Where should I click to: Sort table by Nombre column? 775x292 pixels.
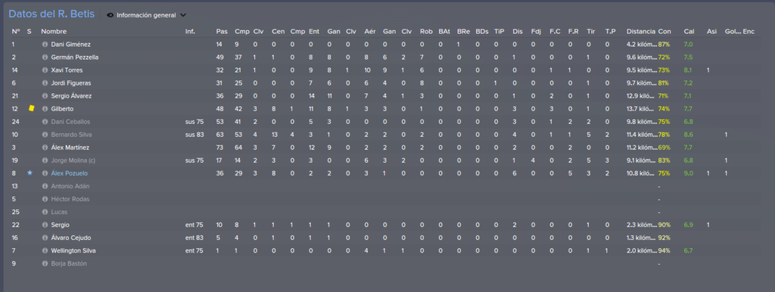(54, 32)
